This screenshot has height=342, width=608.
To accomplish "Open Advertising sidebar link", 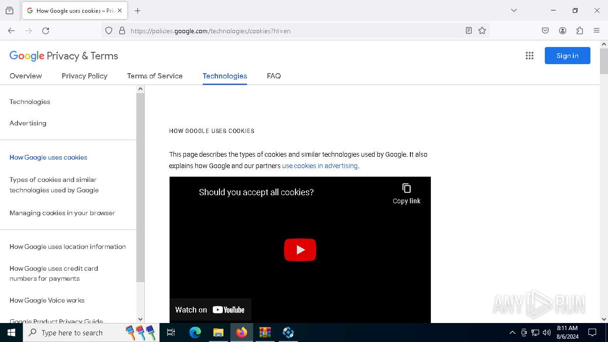I will tap(28, 123).
